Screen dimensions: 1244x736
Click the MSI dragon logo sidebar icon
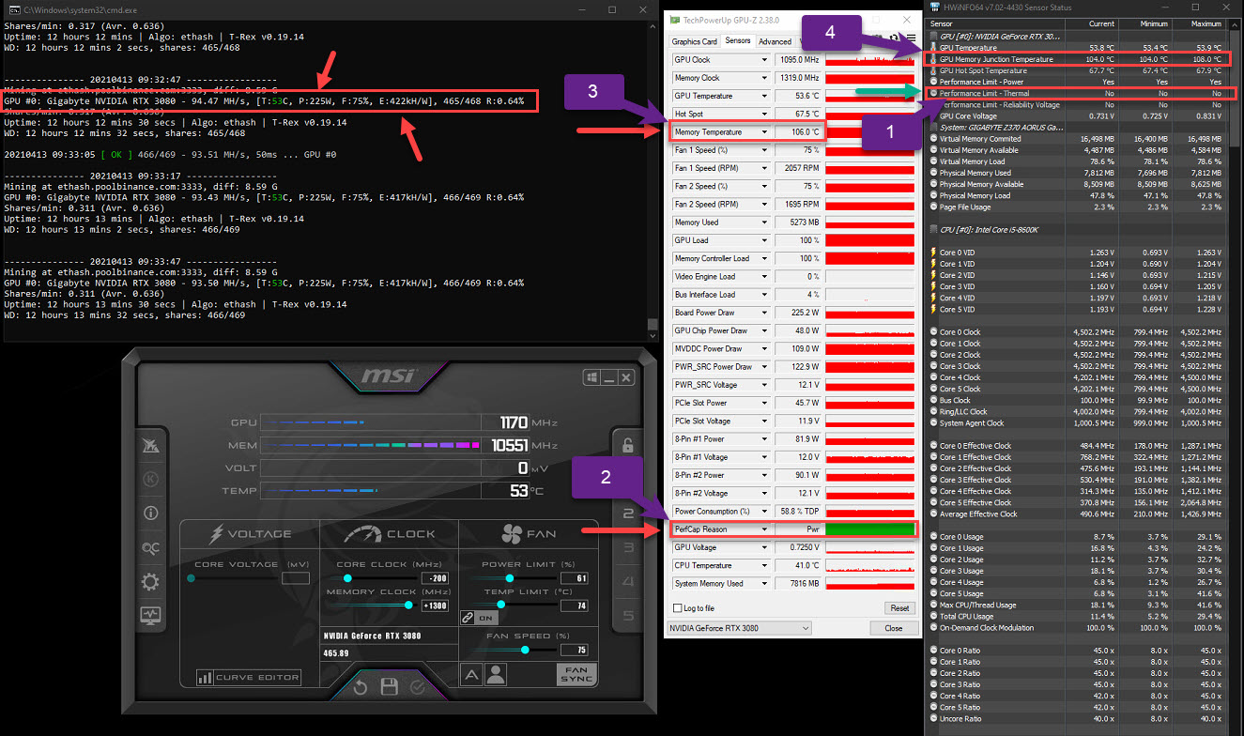[150, 444]
